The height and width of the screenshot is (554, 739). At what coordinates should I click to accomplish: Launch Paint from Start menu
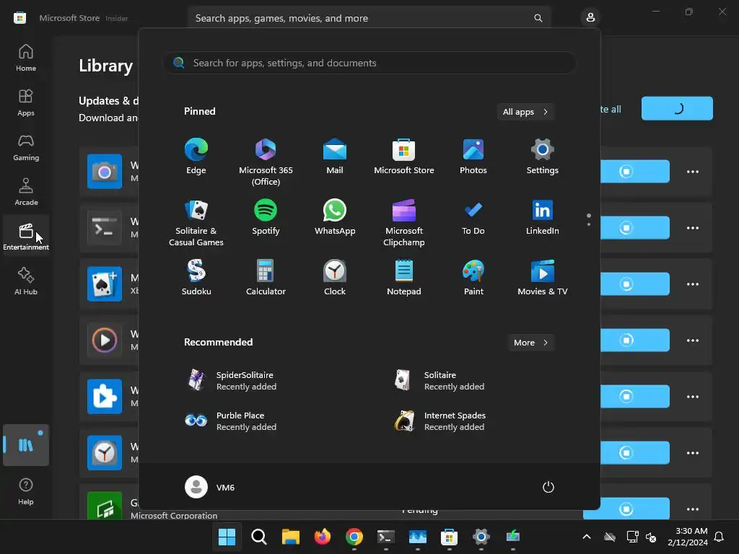(473, 278)
